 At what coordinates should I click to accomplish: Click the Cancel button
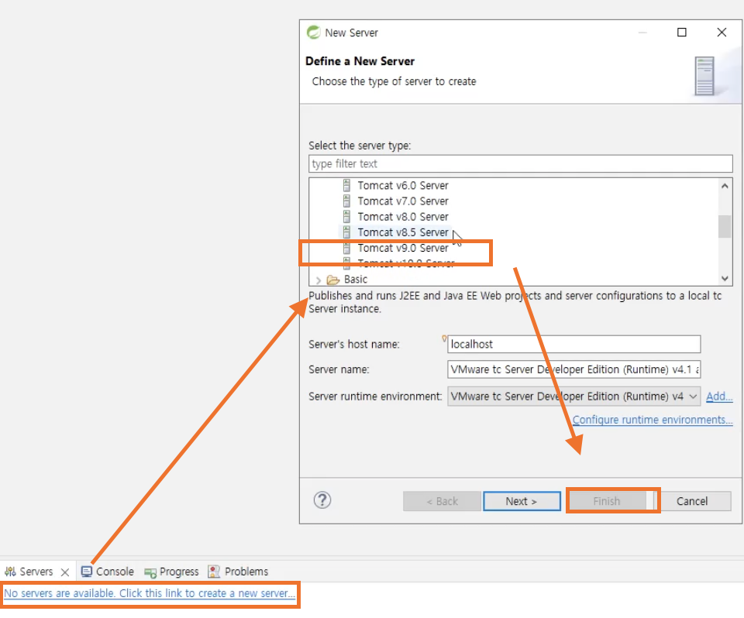point(692,501)
